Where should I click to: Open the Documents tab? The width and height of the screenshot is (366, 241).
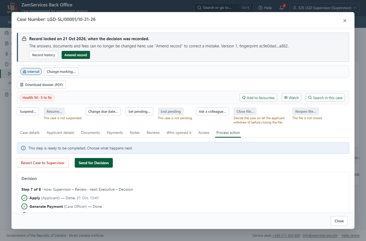[91, 133]
